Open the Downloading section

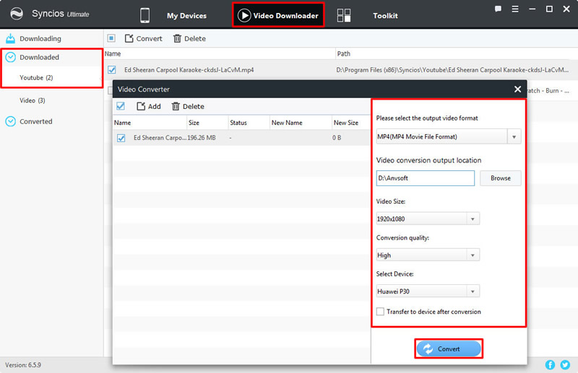pyautogui.click(x=40, y=38)
